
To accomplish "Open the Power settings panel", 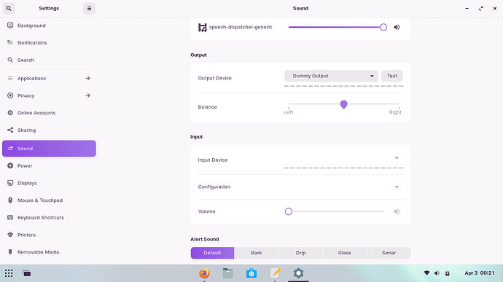I will (49, 166).
